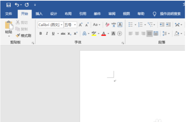Image resolution: width=193 pixels, height=122 pixels.
Task: Switch to the 设计 (Design) tab
Action: pyautogui.click(x=54, y=14)
